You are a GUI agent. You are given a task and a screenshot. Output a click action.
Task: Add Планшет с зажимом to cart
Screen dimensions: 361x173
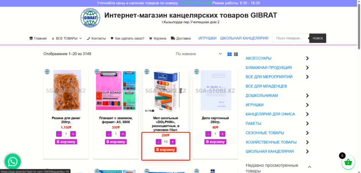(x=116, y=142)
